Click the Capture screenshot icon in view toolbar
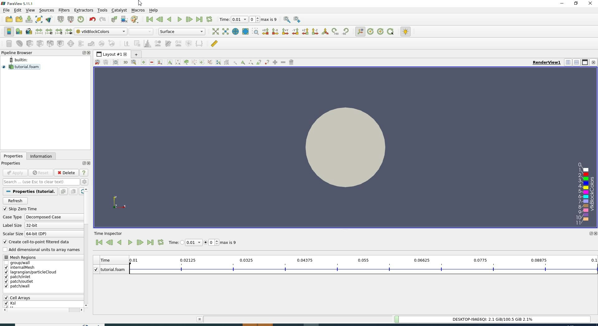The width and height of the screenshot is (598, 326). click(x=116, y=63)
